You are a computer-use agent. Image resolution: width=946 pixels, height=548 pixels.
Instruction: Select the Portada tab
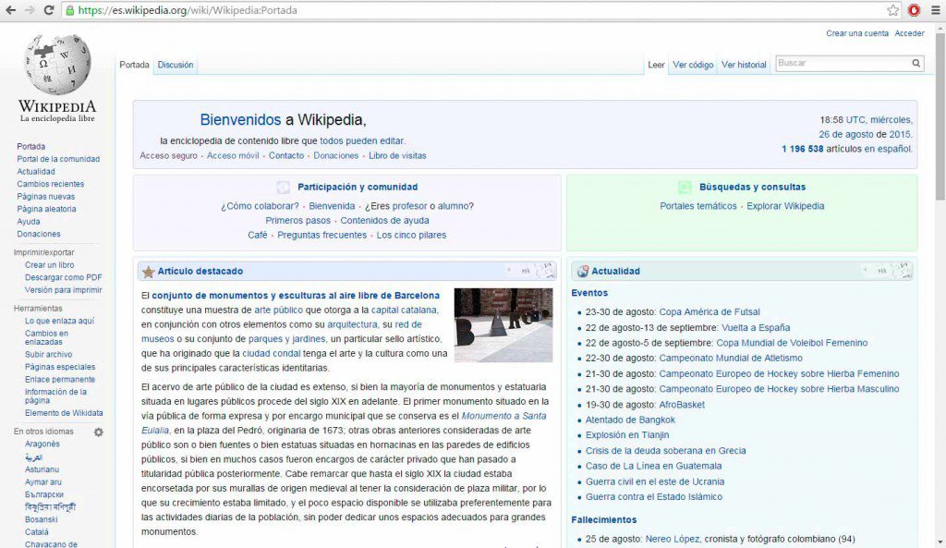135,65
